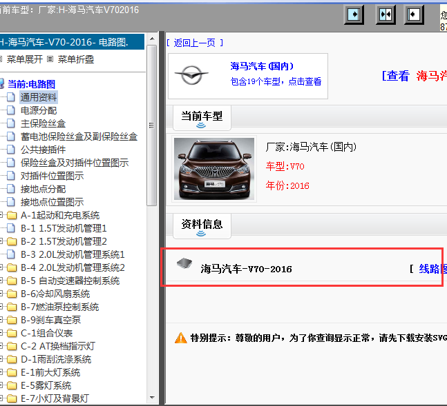
Task: Select D-1雨刮洗涤系统 folder label
Action: (56, 359)
